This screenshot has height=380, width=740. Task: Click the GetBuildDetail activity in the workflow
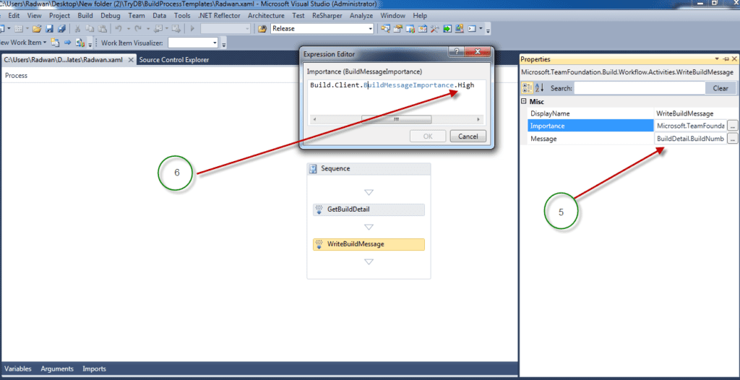369,210
